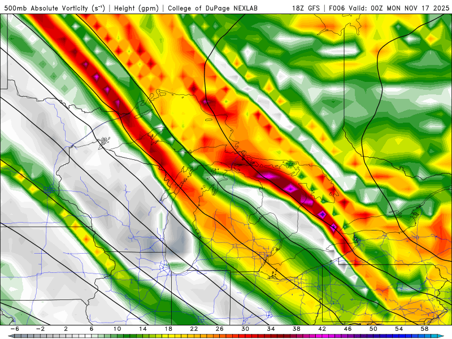Click the '14' colorbar scale label
Screen dimensions: 452x339
pyautogui.click(x=143, y=329)
